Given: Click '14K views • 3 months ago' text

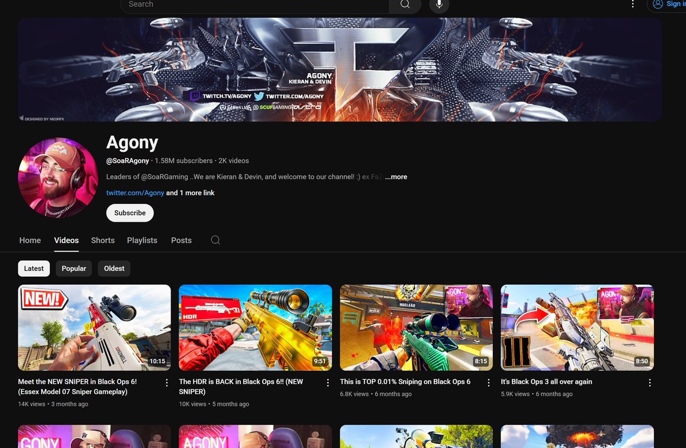Looking at the screenshot, I should click(x=53, y=404).
